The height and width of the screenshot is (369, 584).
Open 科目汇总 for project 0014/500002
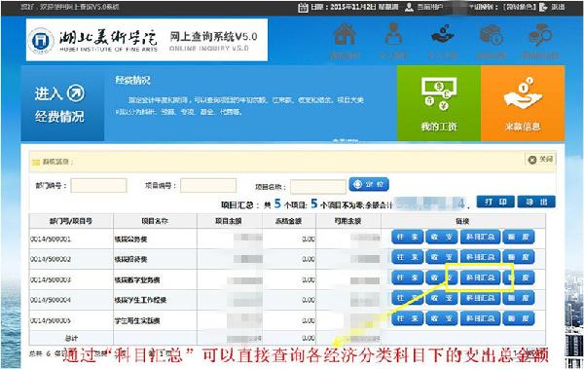480,257
